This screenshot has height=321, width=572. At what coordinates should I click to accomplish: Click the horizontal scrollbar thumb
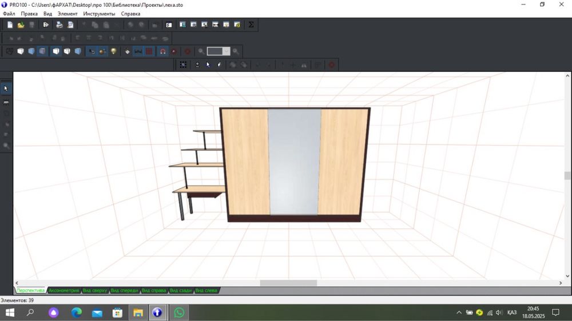point(288,283)
